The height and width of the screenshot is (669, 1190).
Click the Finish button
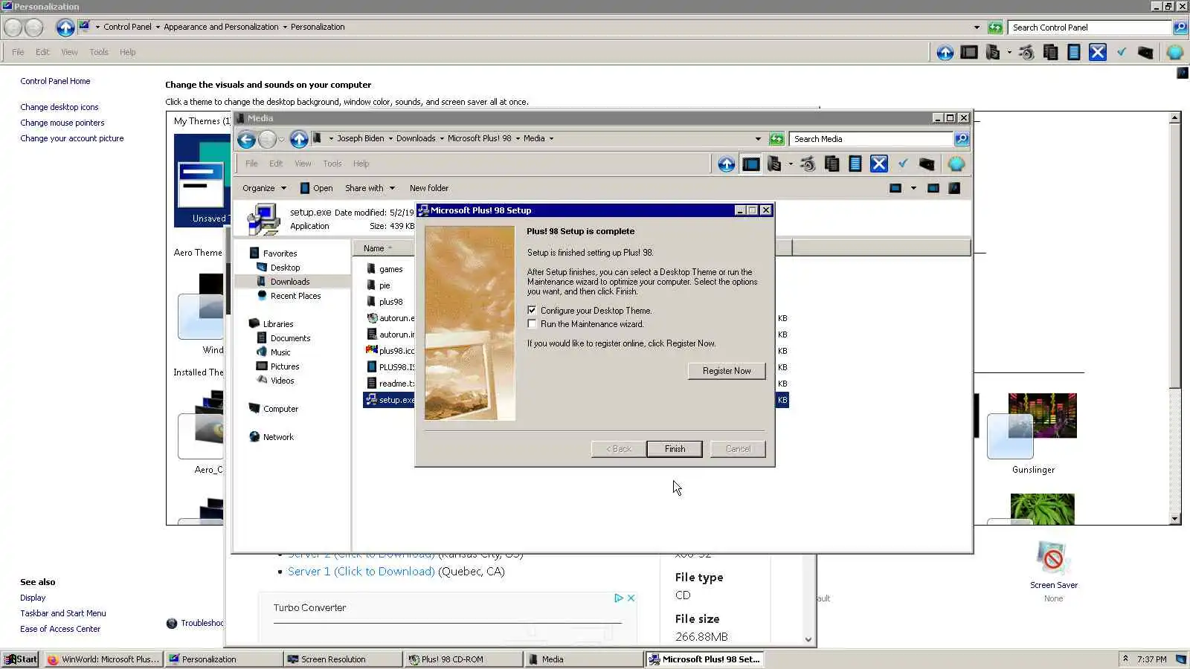coord(675,449)
